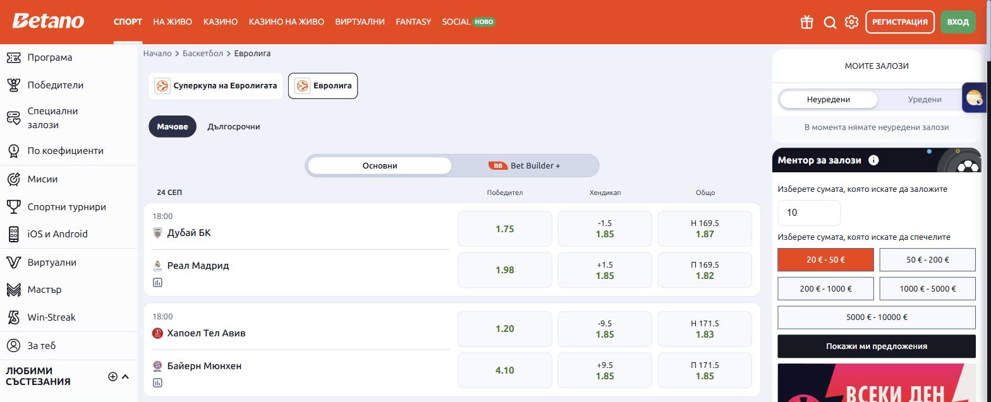Open the СПОРТ tab

coord(128,21)
